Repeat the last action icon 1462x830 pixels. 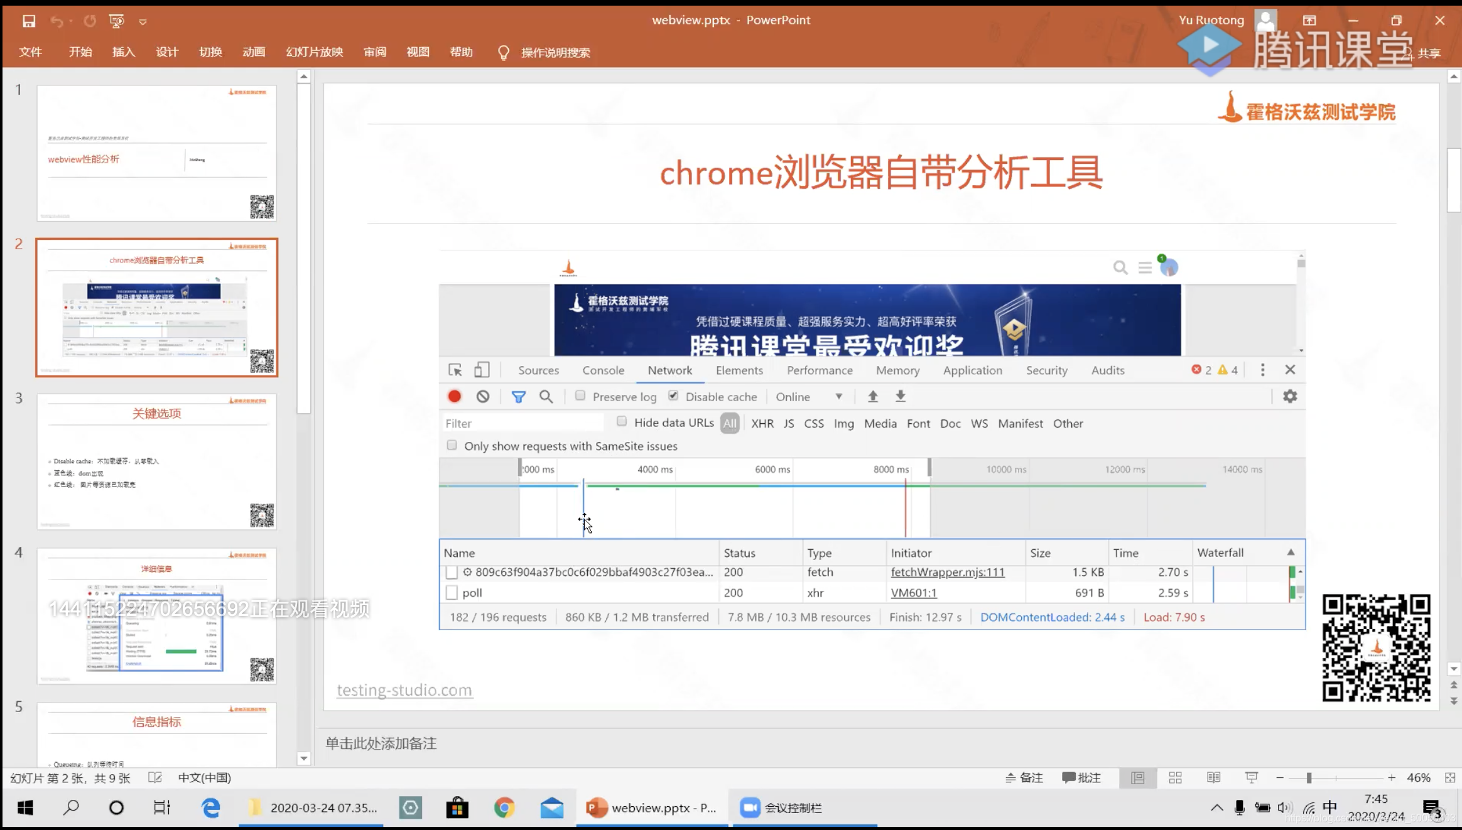90,20
